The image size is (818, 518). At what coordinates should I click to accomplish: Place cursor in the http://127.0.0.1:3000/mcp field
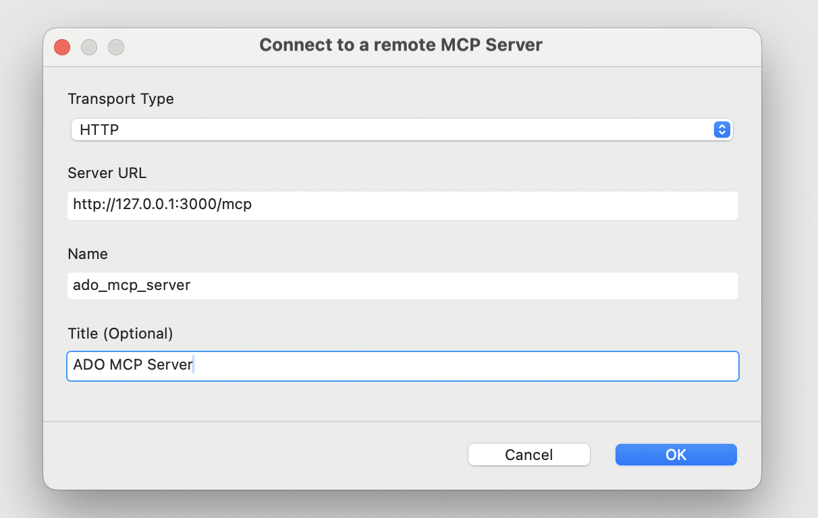401,205
